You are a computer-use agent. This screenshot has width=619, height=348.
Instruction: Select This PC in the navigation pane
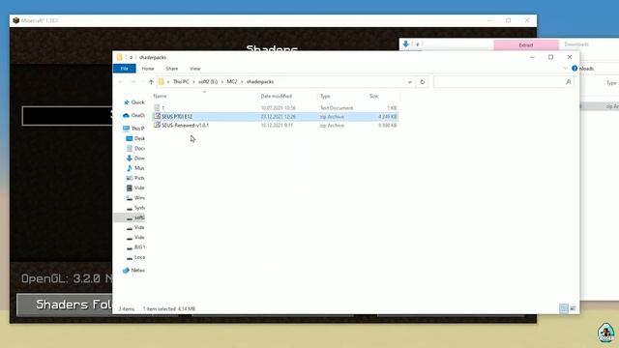click(x=133, y=129)
